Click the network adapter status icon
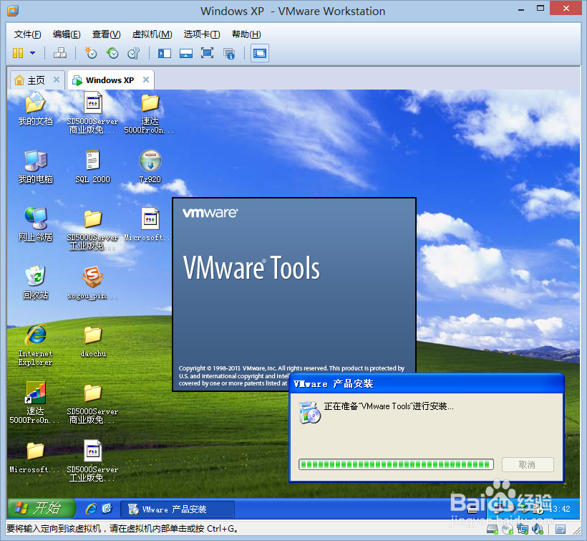 [x=523, y=529]
